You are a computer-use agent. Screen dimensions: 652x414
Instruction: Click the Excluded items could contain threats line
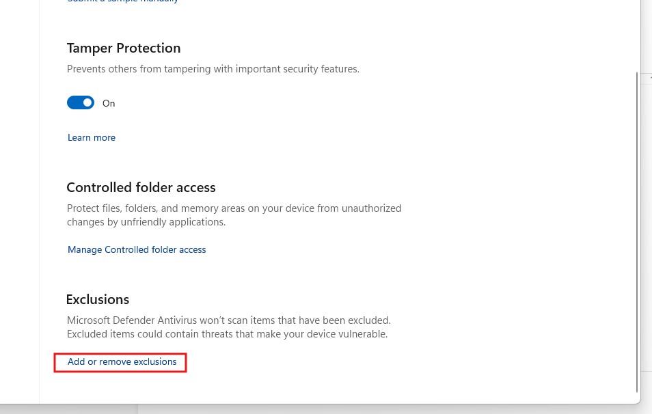click(227, 334)
